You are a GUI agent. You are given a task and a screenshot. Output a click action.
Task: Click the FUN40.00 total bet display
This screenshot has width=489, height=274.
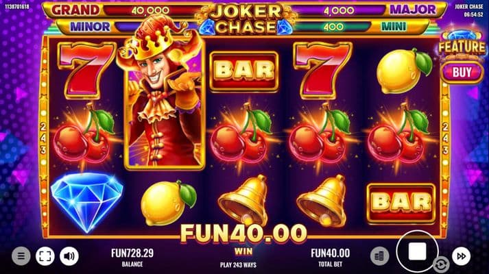(331, 258)
